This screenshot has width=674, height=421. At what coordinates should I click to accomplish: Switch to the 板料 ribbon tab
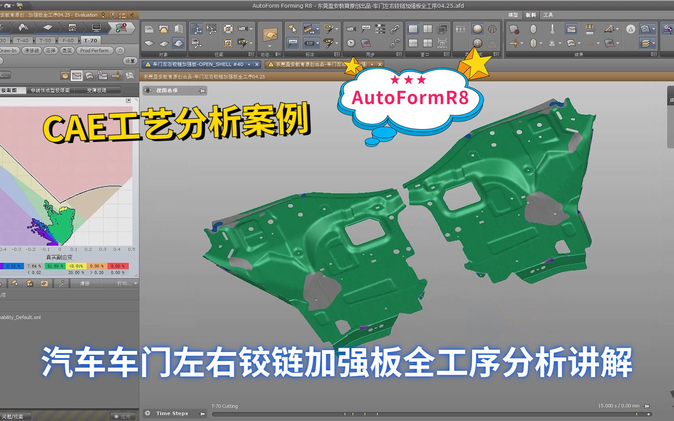pos(531,15)
